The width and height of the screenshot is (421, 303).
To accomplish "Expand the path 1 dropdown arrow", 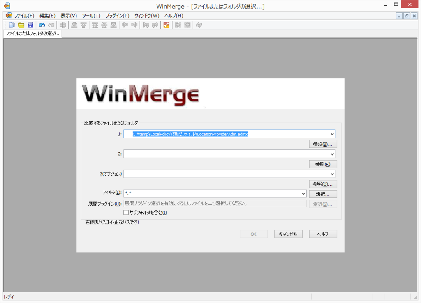I will point(332,134).
